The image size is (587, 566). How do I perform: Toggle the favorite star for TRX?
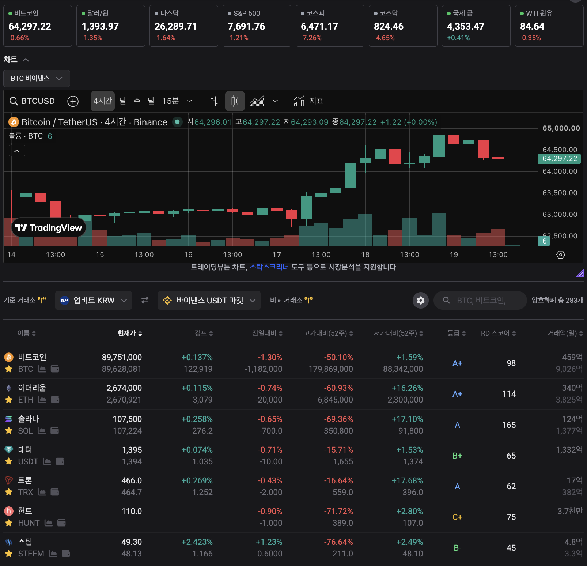(x=9, y=492)
